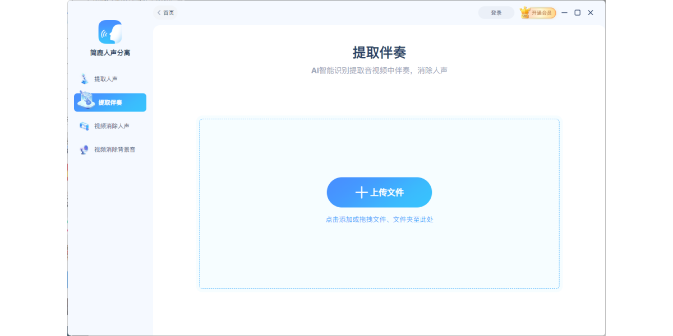Switch to 视频消除人声 menu item

[110, 126]
